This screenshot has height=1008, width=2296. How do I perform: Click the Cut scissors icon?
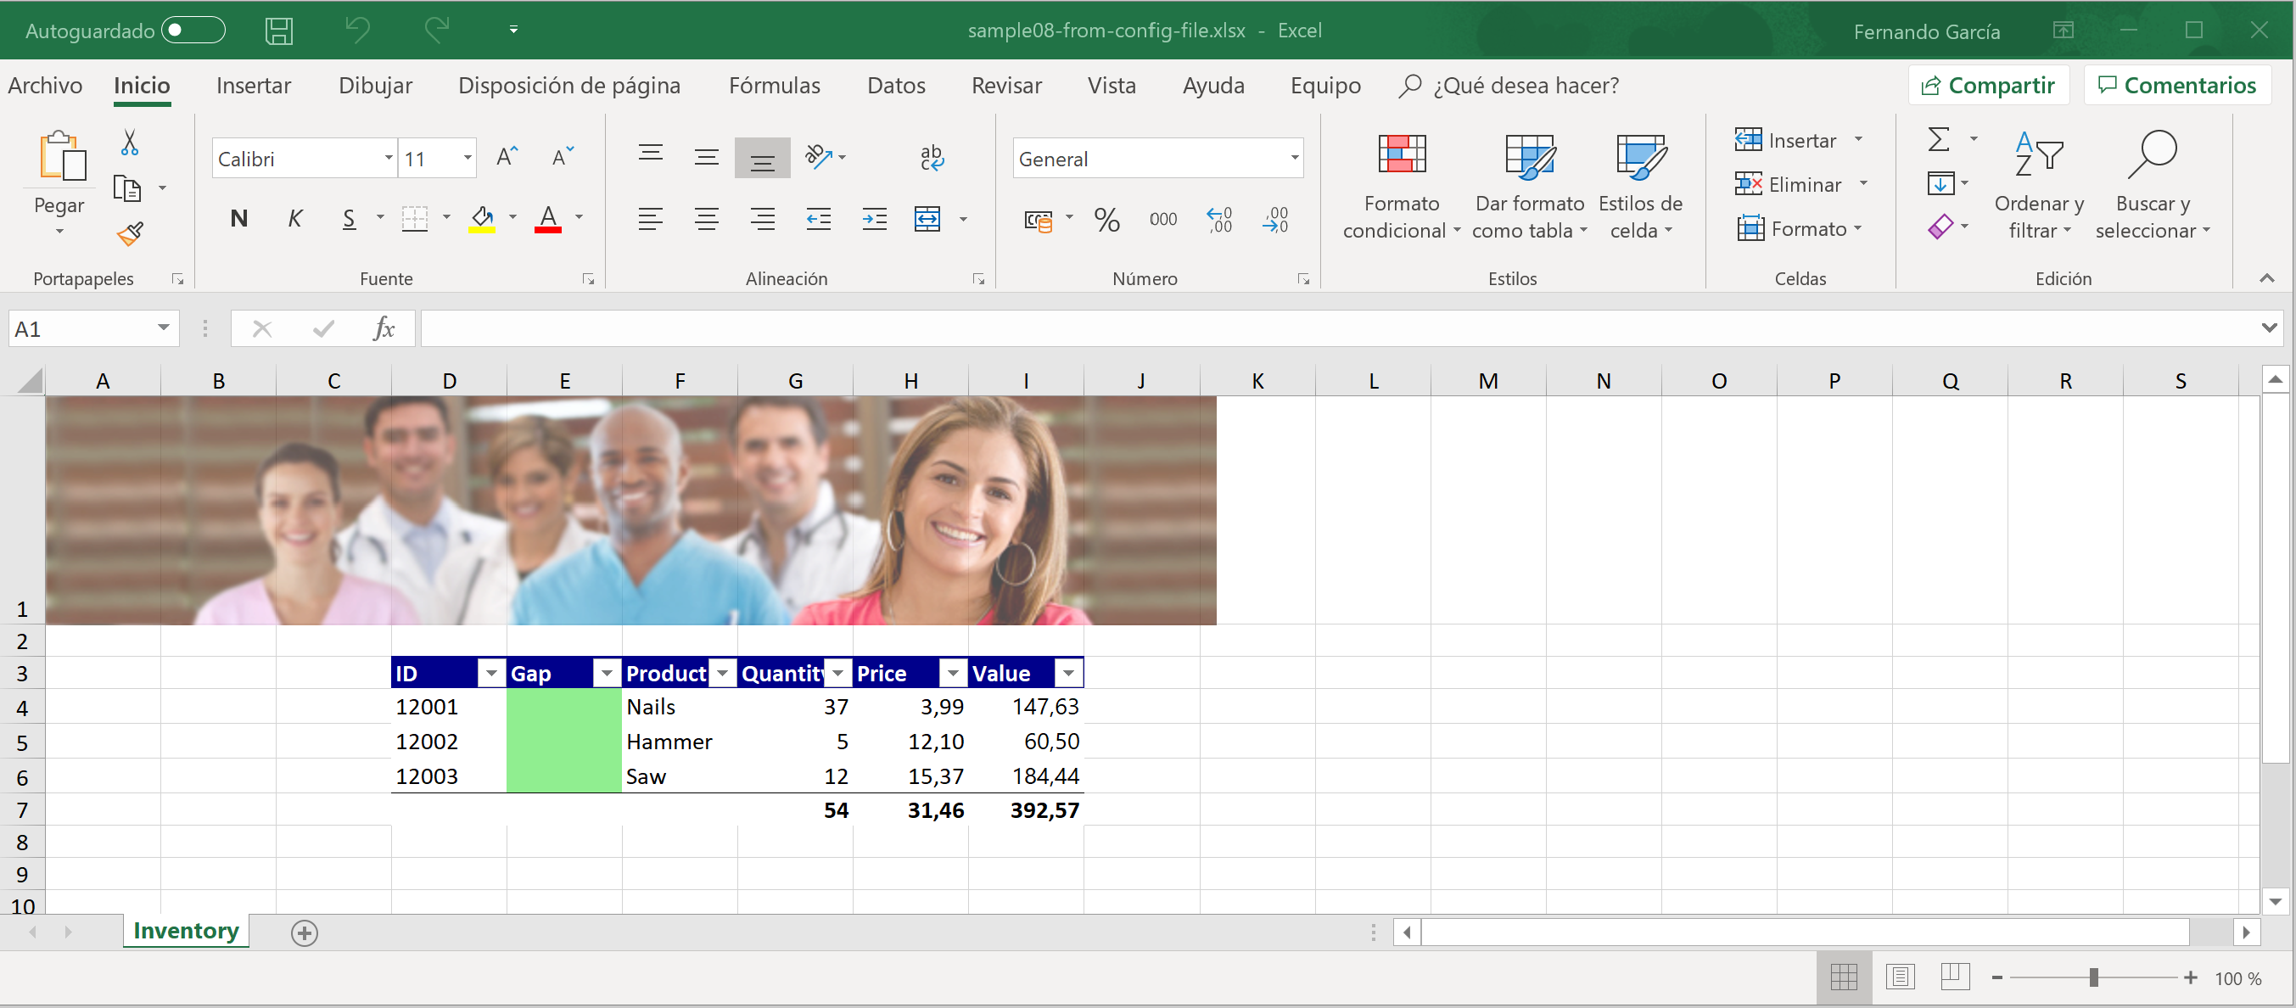[130, 143]
